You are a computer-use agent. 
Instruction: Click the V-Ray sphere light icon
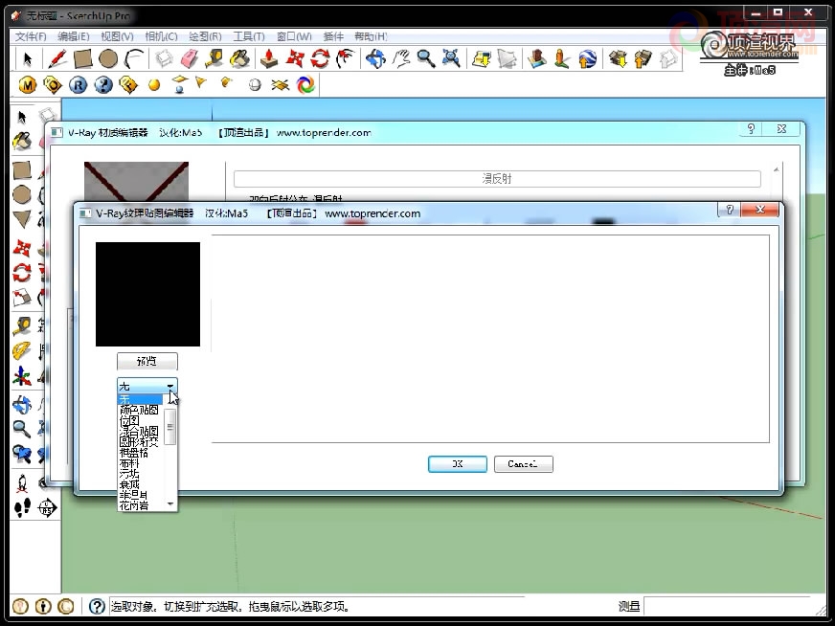[x=154, y=85]
